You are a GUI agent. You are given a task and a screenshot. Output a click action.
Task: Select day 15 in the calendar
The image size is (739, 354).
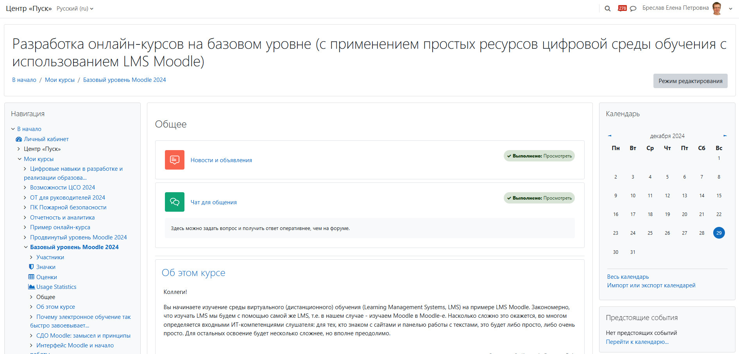tap(719, 196)
